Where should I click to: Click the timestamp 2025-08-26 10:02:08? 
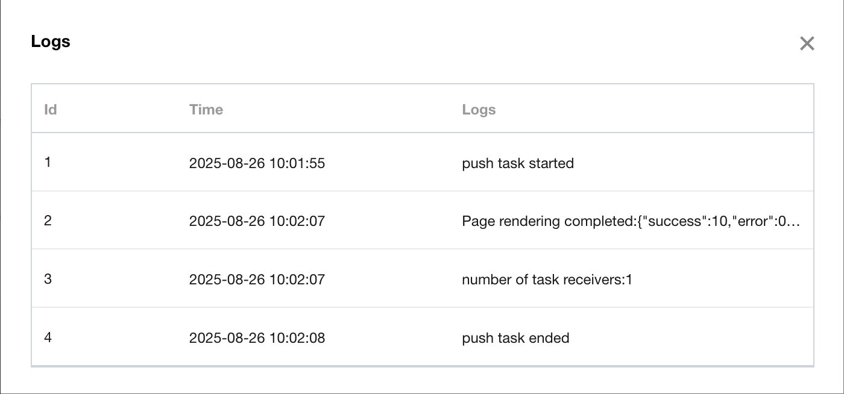(257, 338)
